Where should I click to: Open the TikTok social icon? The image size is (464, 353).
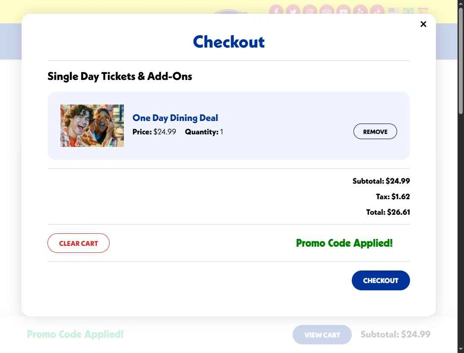click(377, 11)
